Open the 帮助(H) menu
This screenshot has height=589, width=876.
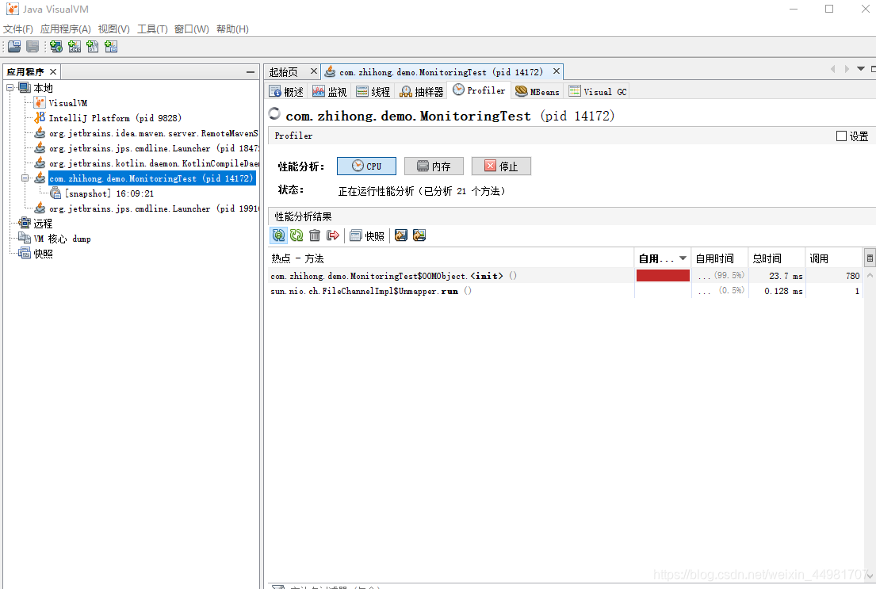coord(232,29)
